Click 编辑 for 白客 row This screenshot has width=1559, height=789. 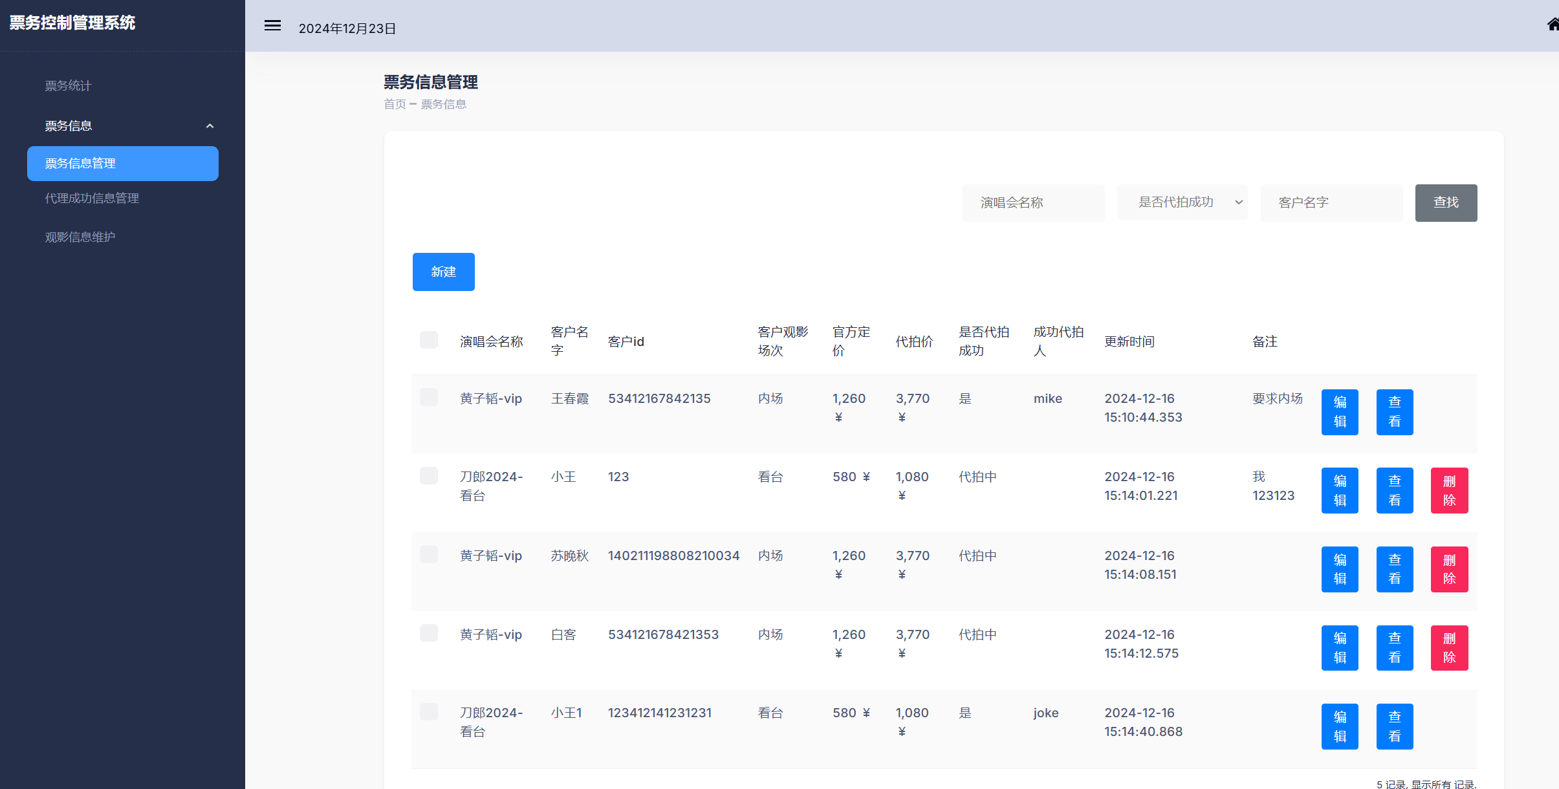1340,648
